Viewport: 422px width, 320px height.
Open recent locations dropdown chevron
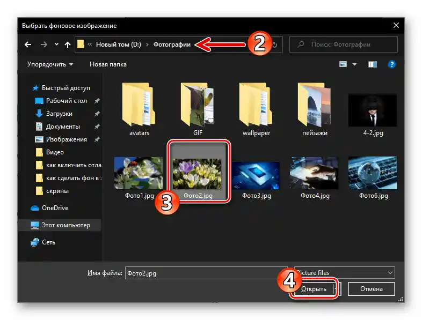56,44
